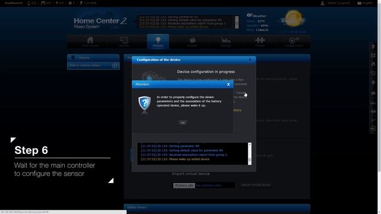The height and width of the screenshot is (214, 381).
Task: Click the header log scrollbar
Action: [237, 22]
